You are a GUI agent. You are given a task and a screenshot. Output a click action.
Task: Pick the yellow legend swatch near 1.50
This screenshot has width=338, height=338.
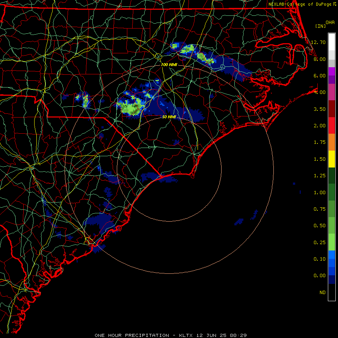[332, 159]
